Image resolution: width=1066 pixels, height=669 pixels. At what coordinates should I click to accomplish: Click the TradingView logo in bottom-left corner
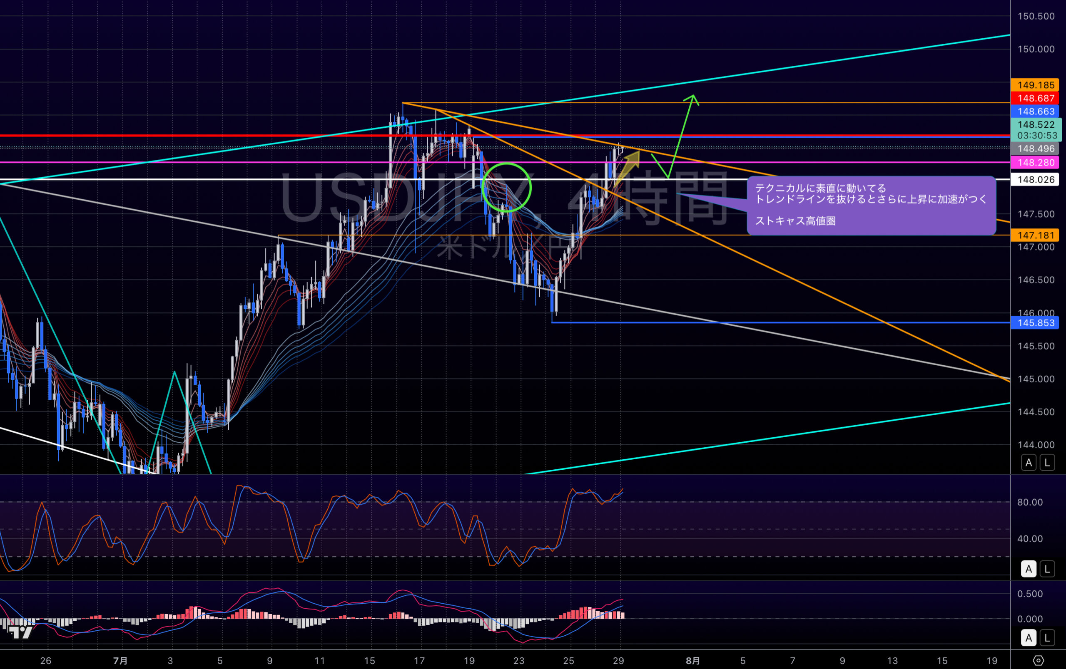point(21,632)
